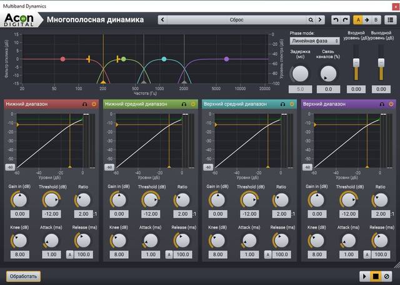Screen dimensions: 400x285
Task: Toggle power for Нижний средний диапазон band
Action: click(193, 104)
